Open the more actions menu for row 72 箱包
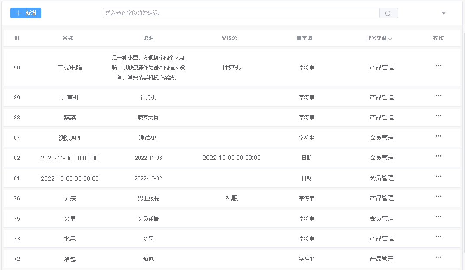Screen dimensions: 465x270 [438, 257]
